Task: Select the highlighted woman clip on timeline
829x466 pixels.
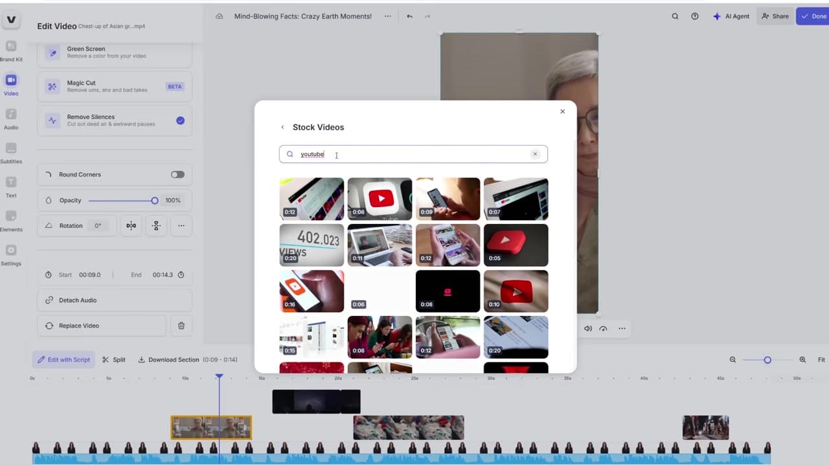Action: (211, 428)
